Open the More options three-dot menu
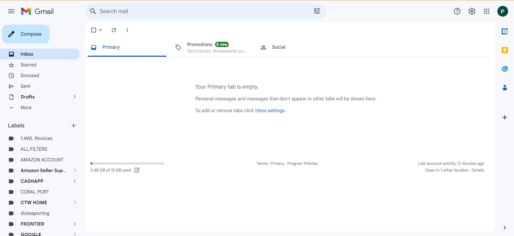This screenshot has height=236, width=514. click(x=127, y=30)
